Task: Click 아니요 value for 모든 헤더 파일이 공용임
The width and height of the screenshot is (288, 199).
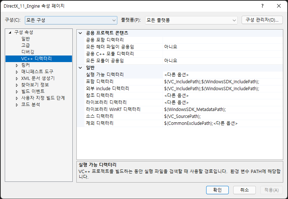Action: 223,47
